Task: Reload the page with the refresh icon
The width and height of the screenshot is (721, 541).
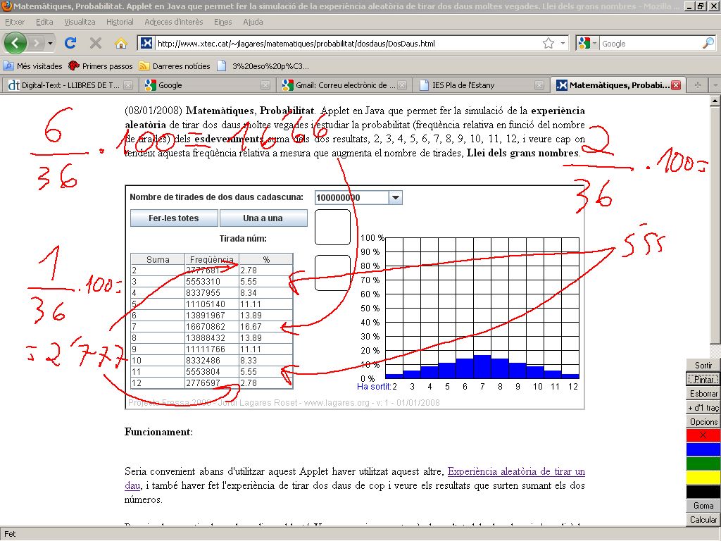Action: click(70, 43)
